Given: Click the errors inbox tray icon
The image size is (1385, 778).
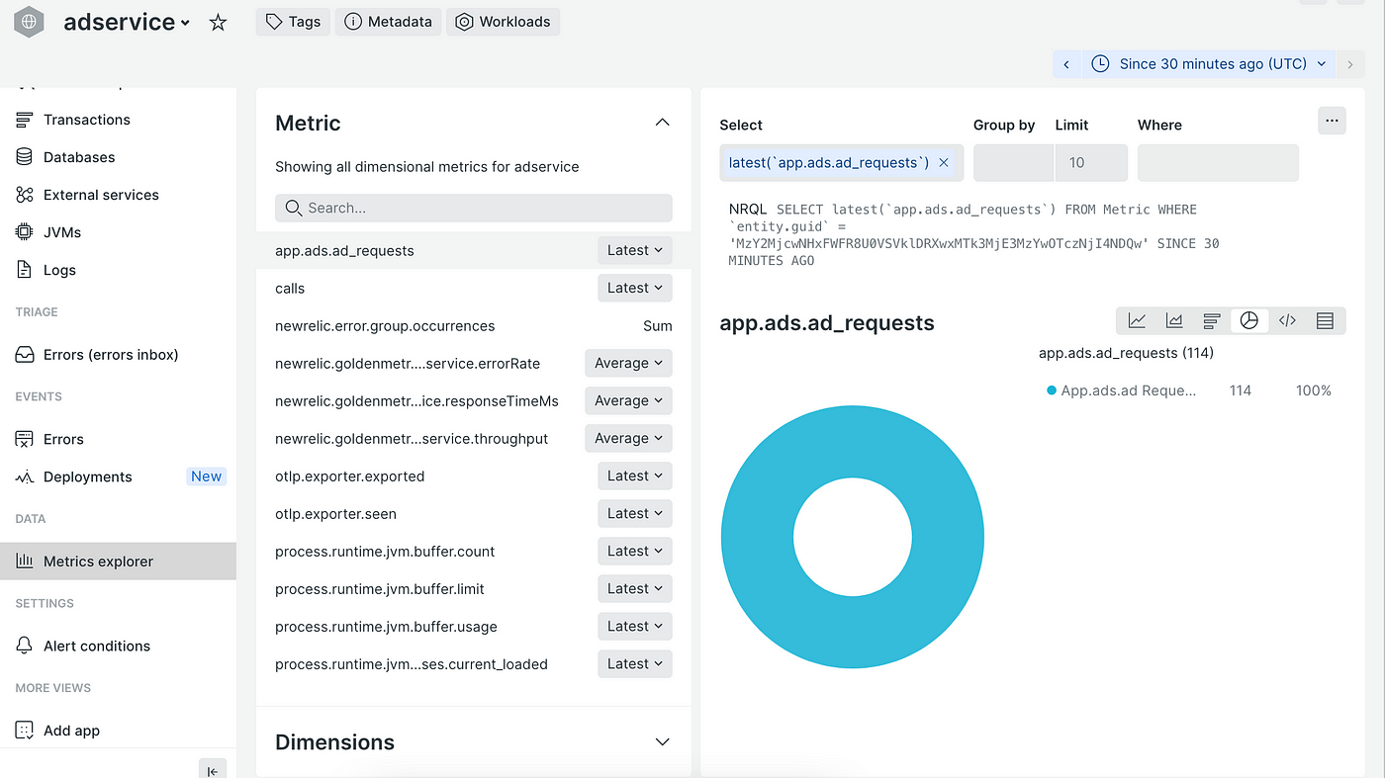Looking at the screenshot, I should point(25,354).
